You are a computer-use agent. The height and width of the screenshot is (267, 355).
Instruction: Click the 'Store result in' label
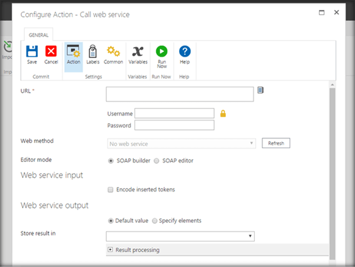tap(38, 233)
